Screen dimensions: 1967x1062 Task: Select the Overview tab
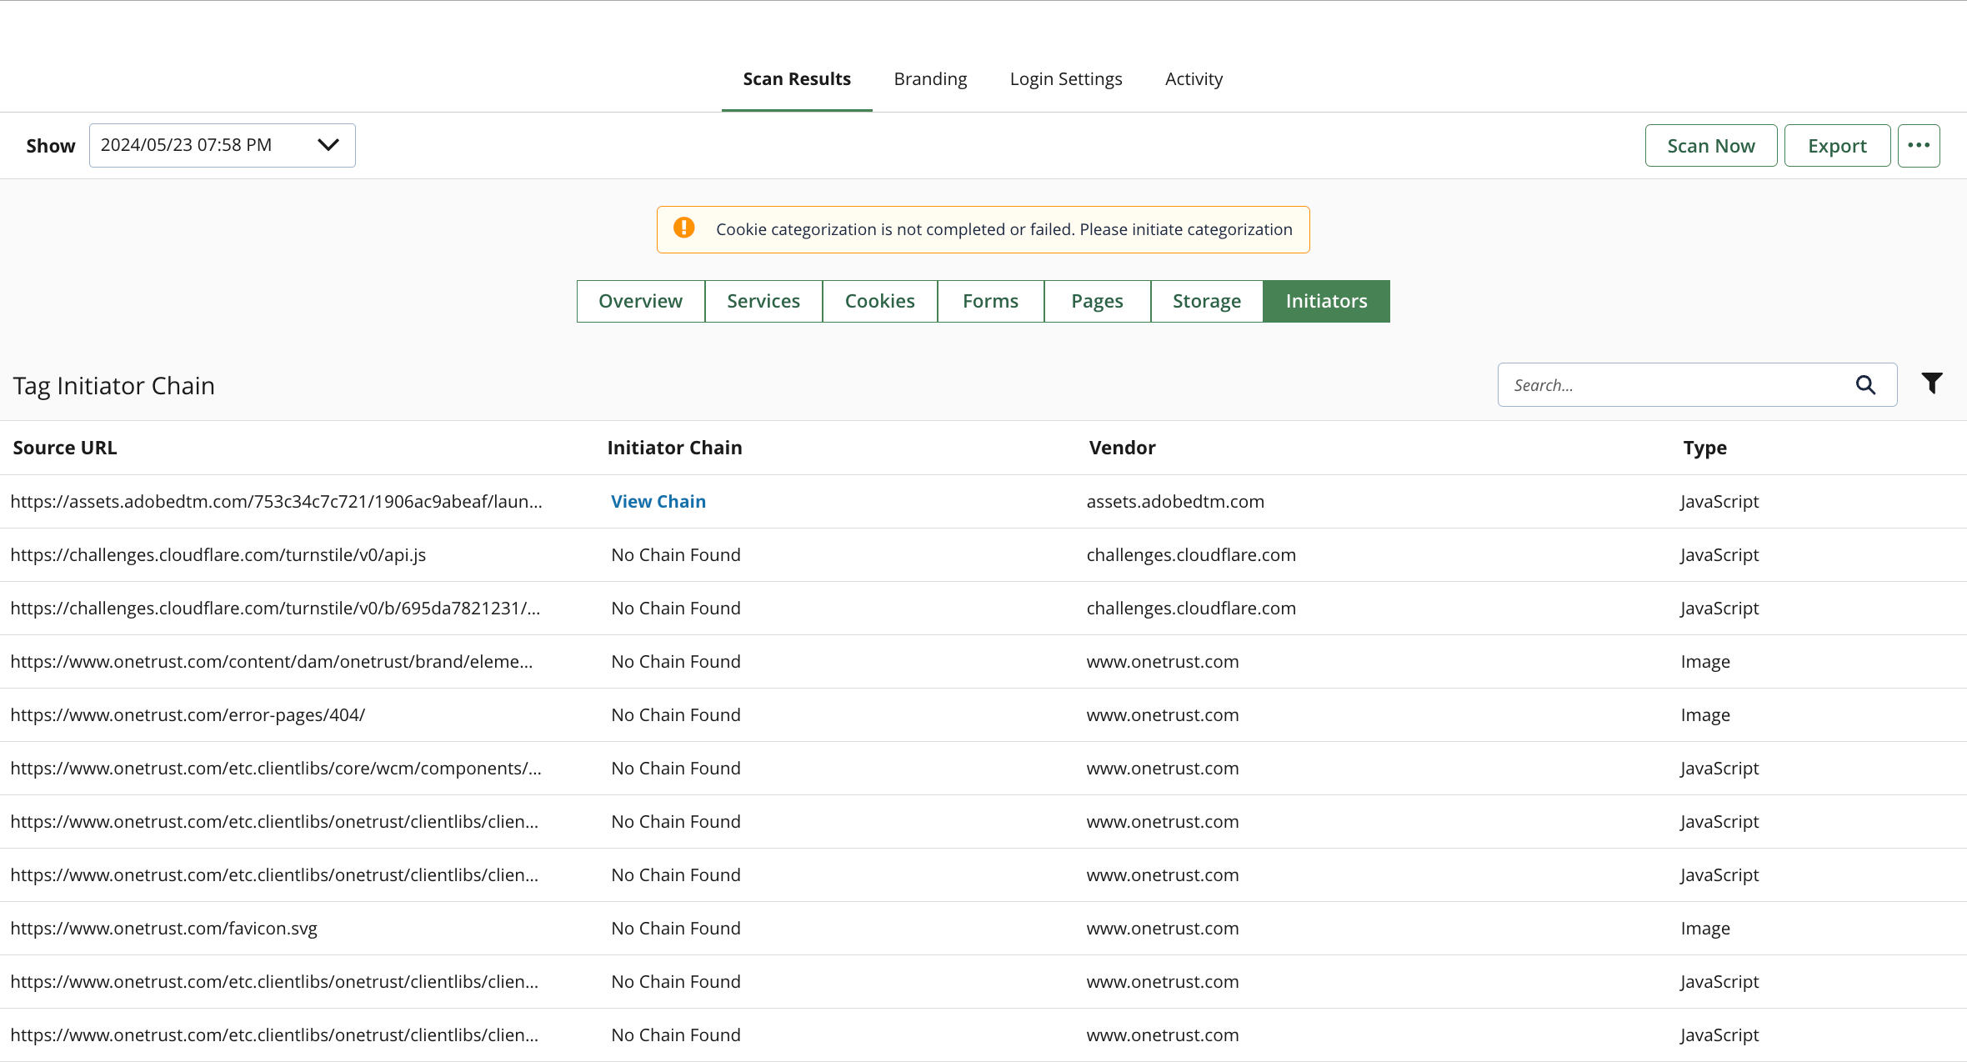(640, 301)
